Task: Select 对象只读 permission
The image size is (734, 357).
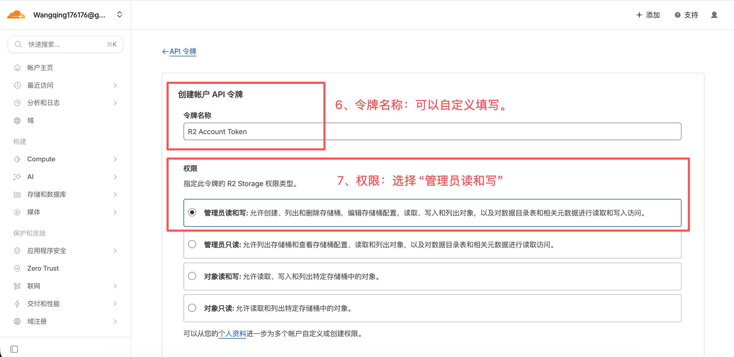Action: click(192, 308)
